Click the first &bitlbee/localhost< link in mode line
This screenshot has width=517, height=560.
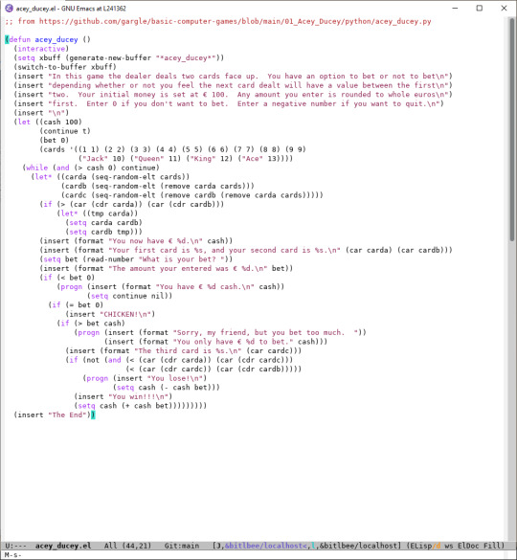(x=265, y=546)
